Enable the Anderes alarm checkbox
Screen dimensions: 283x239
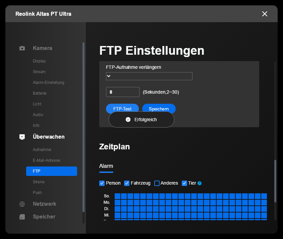pos(157,183)
